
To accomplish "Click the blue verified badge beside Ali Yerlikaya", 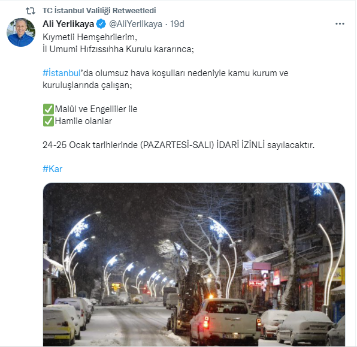I will 101,24.
